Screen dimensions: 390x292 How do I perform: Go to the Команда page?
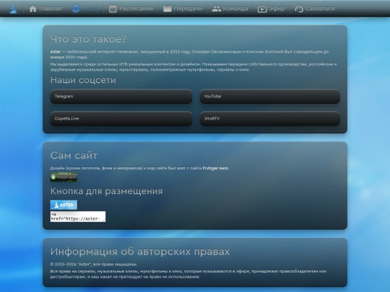[230, 9]
